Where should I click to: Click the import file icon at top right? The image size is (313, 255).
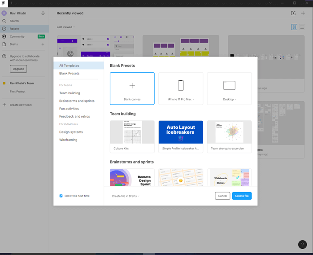click(x=293, y=13)
